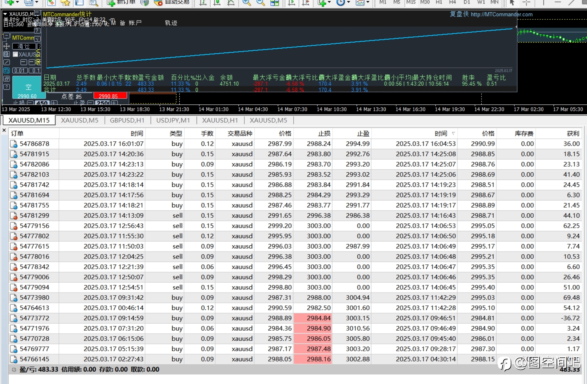Select the M1 timeframe button

(383, 2)
